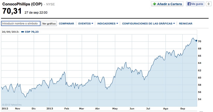Click the 26/09/2013 date label
The height and width of the screenshot is (112, 213).
(x=10, y=32)
